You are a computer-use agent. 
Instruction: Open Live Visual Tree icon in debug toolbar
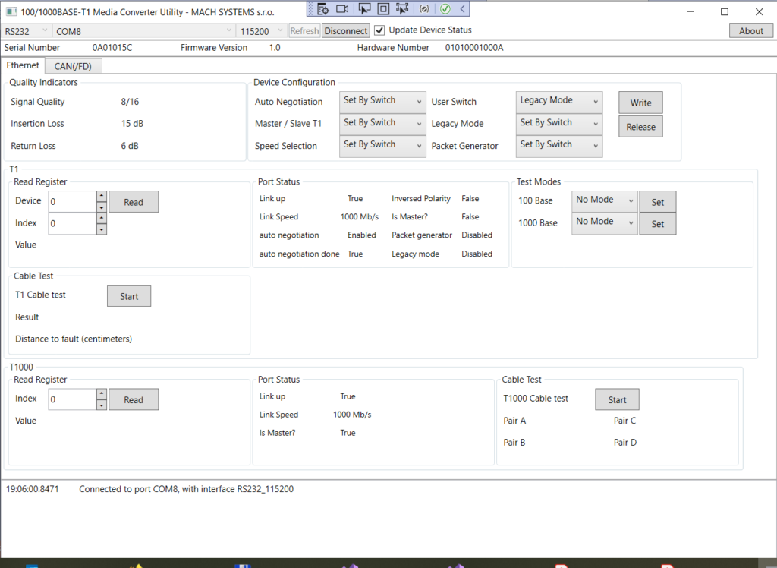click(323, 9)
